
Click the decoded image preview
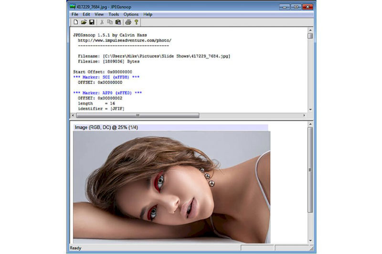pyautogui.click(x=171, y=187)
